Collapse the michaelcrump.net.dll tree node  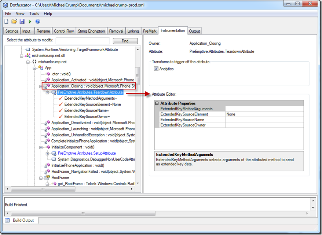(21, 56)
